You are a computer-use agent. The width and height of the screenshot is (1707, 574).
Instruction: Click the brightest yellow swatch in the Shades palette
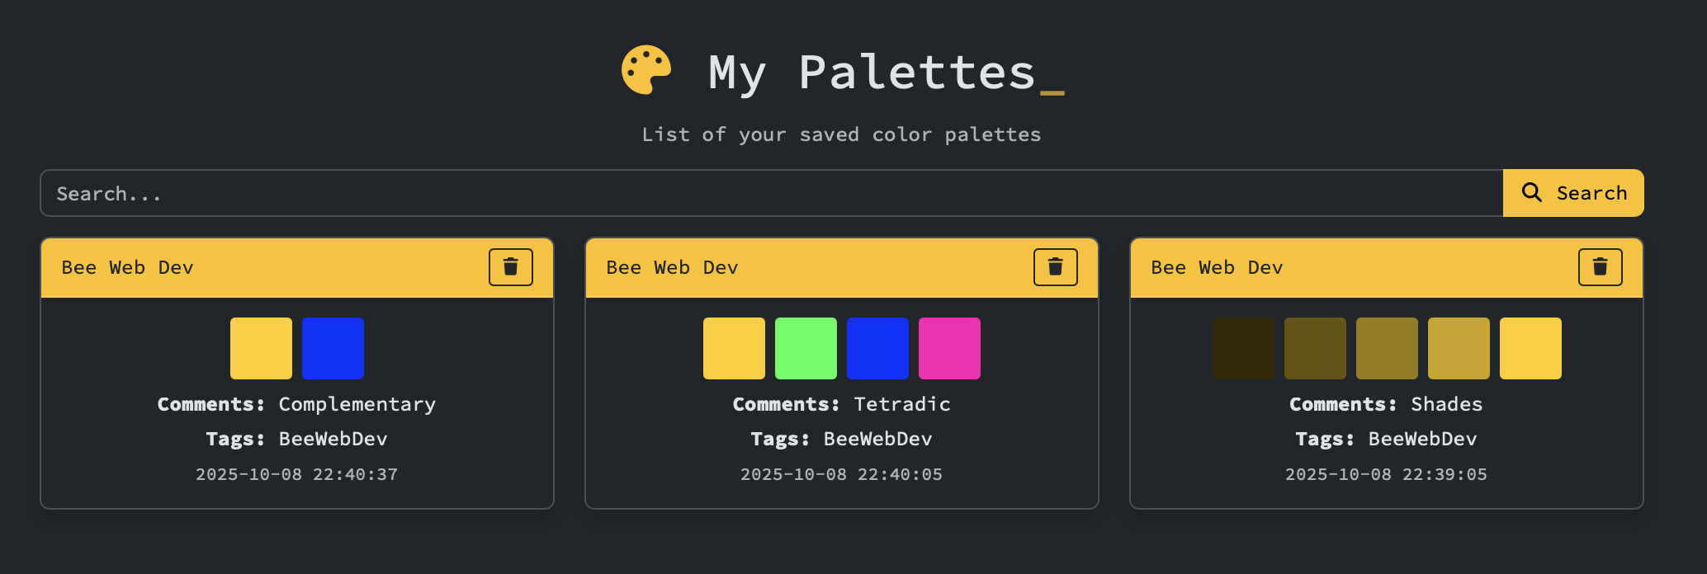click(x=1530, y=347)
